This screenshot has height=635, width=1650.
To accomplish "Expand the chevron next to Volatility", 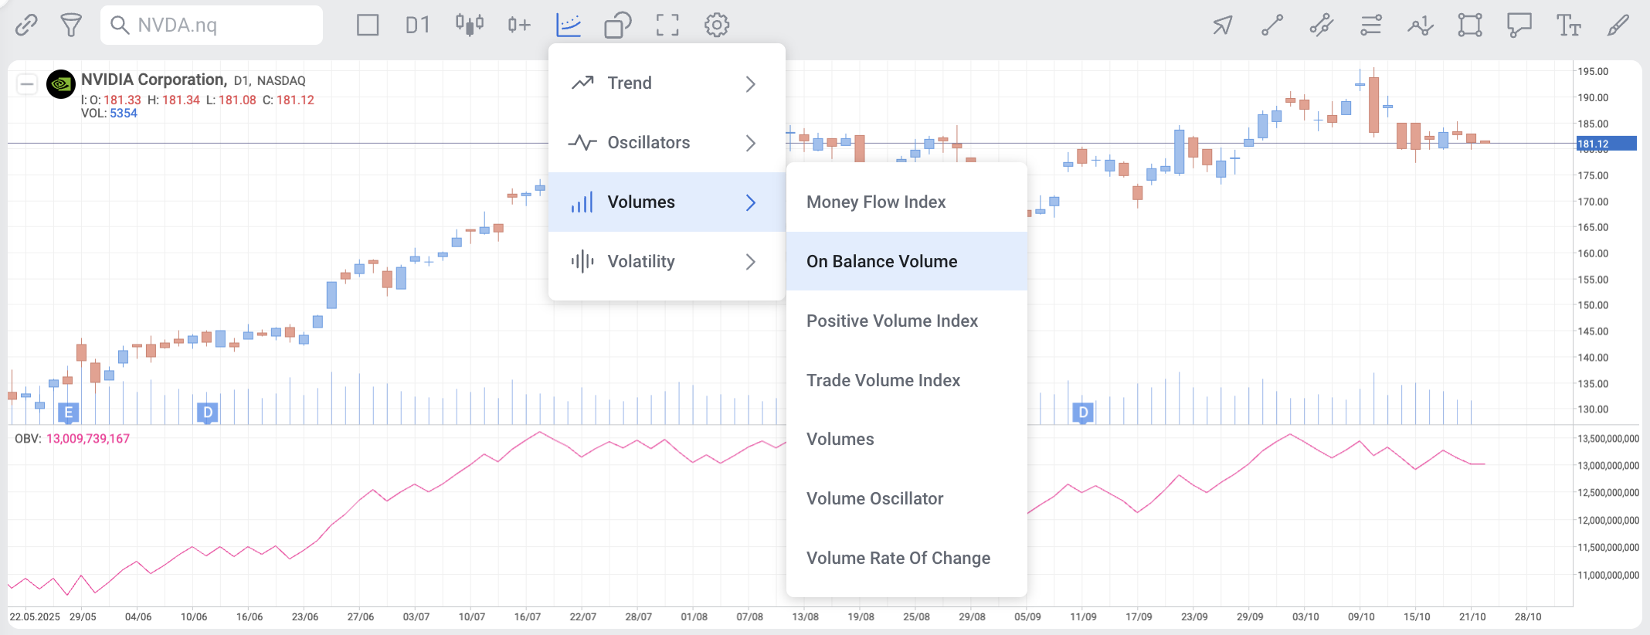I will (751, 262).
